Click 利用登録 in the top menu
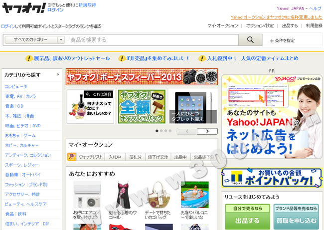Image resolution: width=324 pixels, height=230 pixels. (315, 26)
